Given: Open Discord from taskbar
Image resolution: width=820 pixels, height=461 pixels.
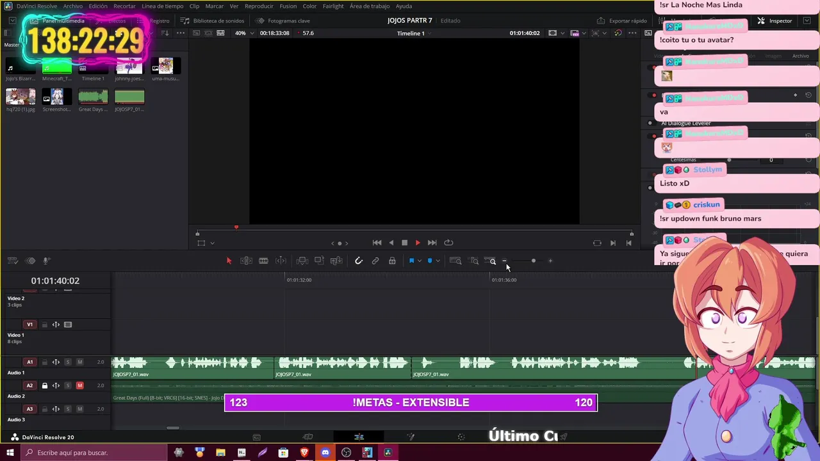Looking at the screenshot, I should pos(325,453).
